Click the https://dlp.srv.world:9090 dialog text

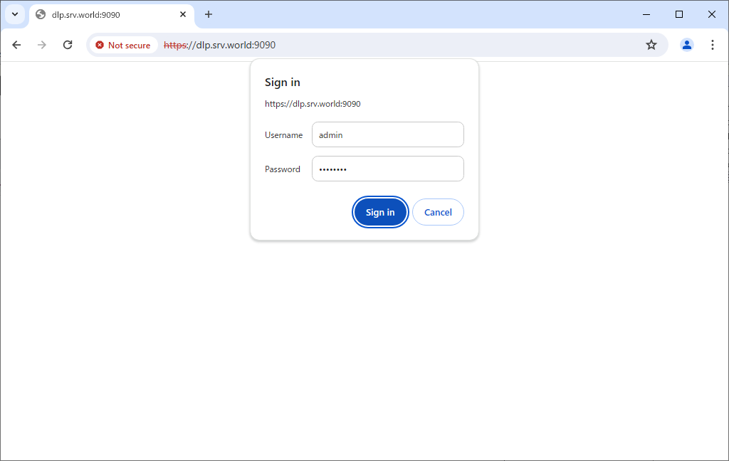[x=313, y=104]
